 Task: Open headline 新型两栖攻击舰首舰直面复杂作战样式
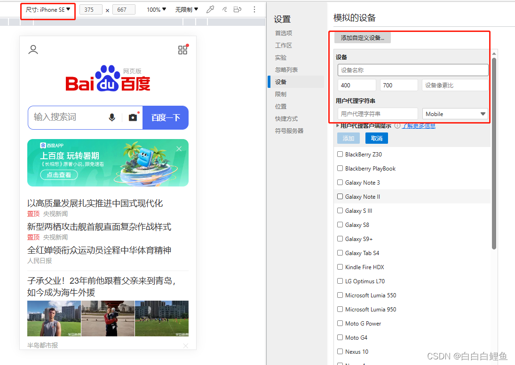(99, 226)
